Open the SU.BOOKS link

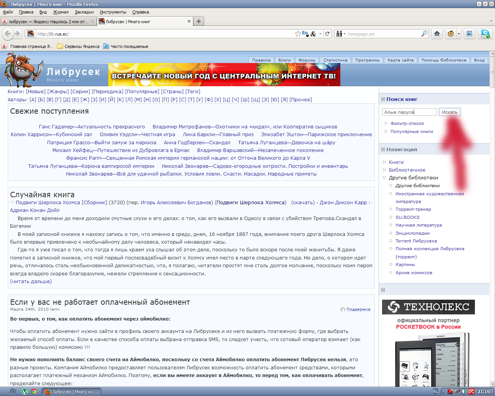[407, 217]
